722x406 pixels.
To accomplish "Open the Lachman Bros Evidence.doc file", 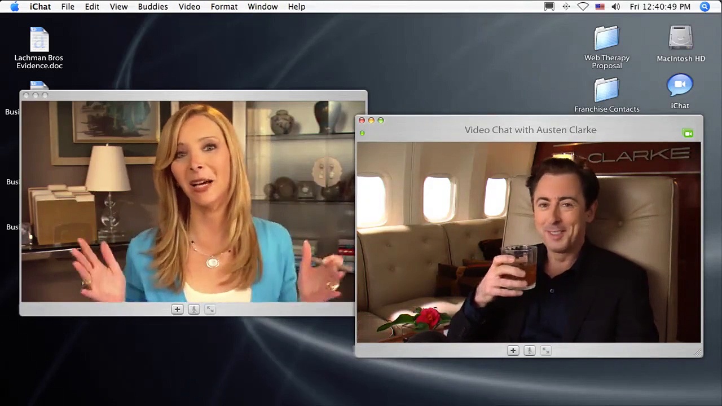I will (x=39, y=41).
